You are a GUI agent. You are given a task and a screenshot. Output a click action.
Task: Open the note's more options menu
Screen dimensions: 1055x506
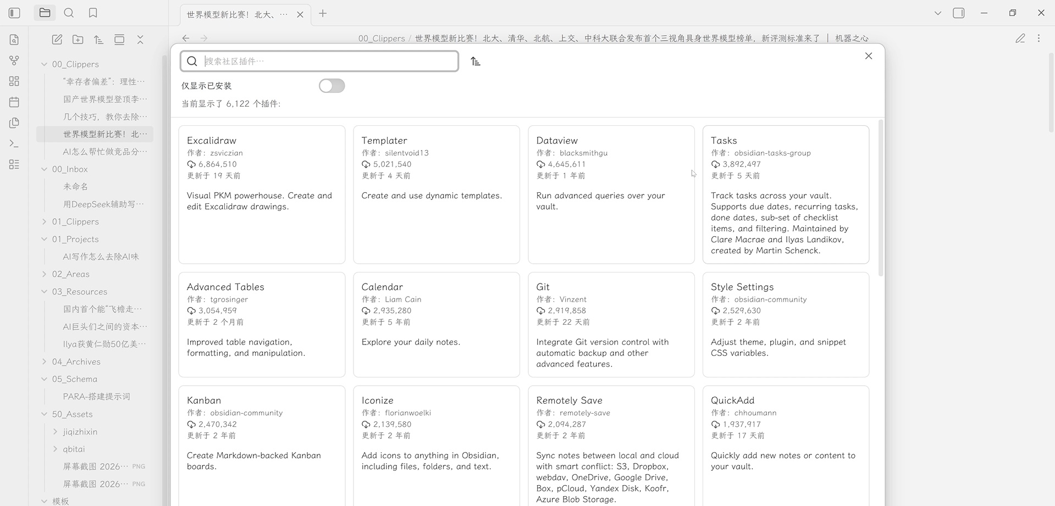pyautogui.click(x=1039, y=38)
